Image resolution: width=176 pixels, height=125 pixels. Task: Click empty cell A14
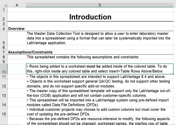tap(17, 102)
